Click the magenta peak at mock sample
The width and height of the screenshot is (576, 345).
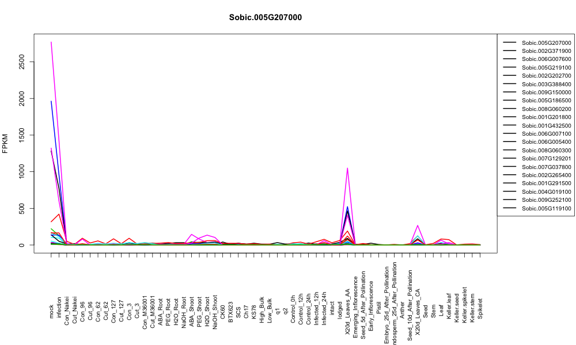pos(51,42)
